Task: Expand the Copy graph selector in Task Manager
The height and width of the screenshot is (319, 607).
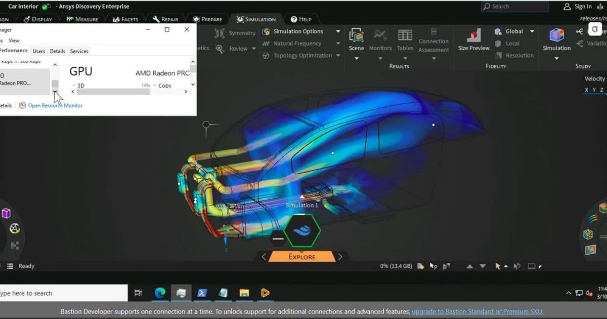Action: 155,85
